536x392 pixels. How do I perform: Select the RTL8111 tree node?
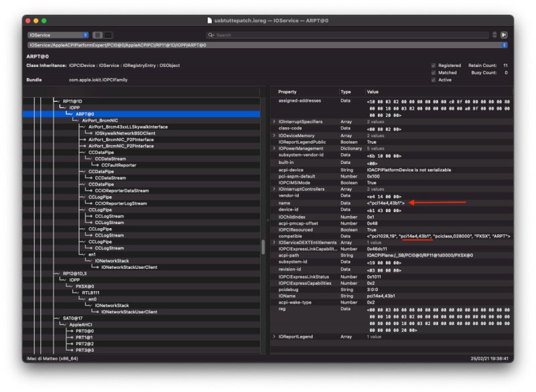[90, 292]
